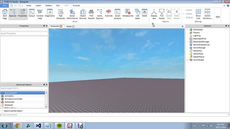Select StarterPlayer in Explorer

pyautogui.click(x=199, y=57)
